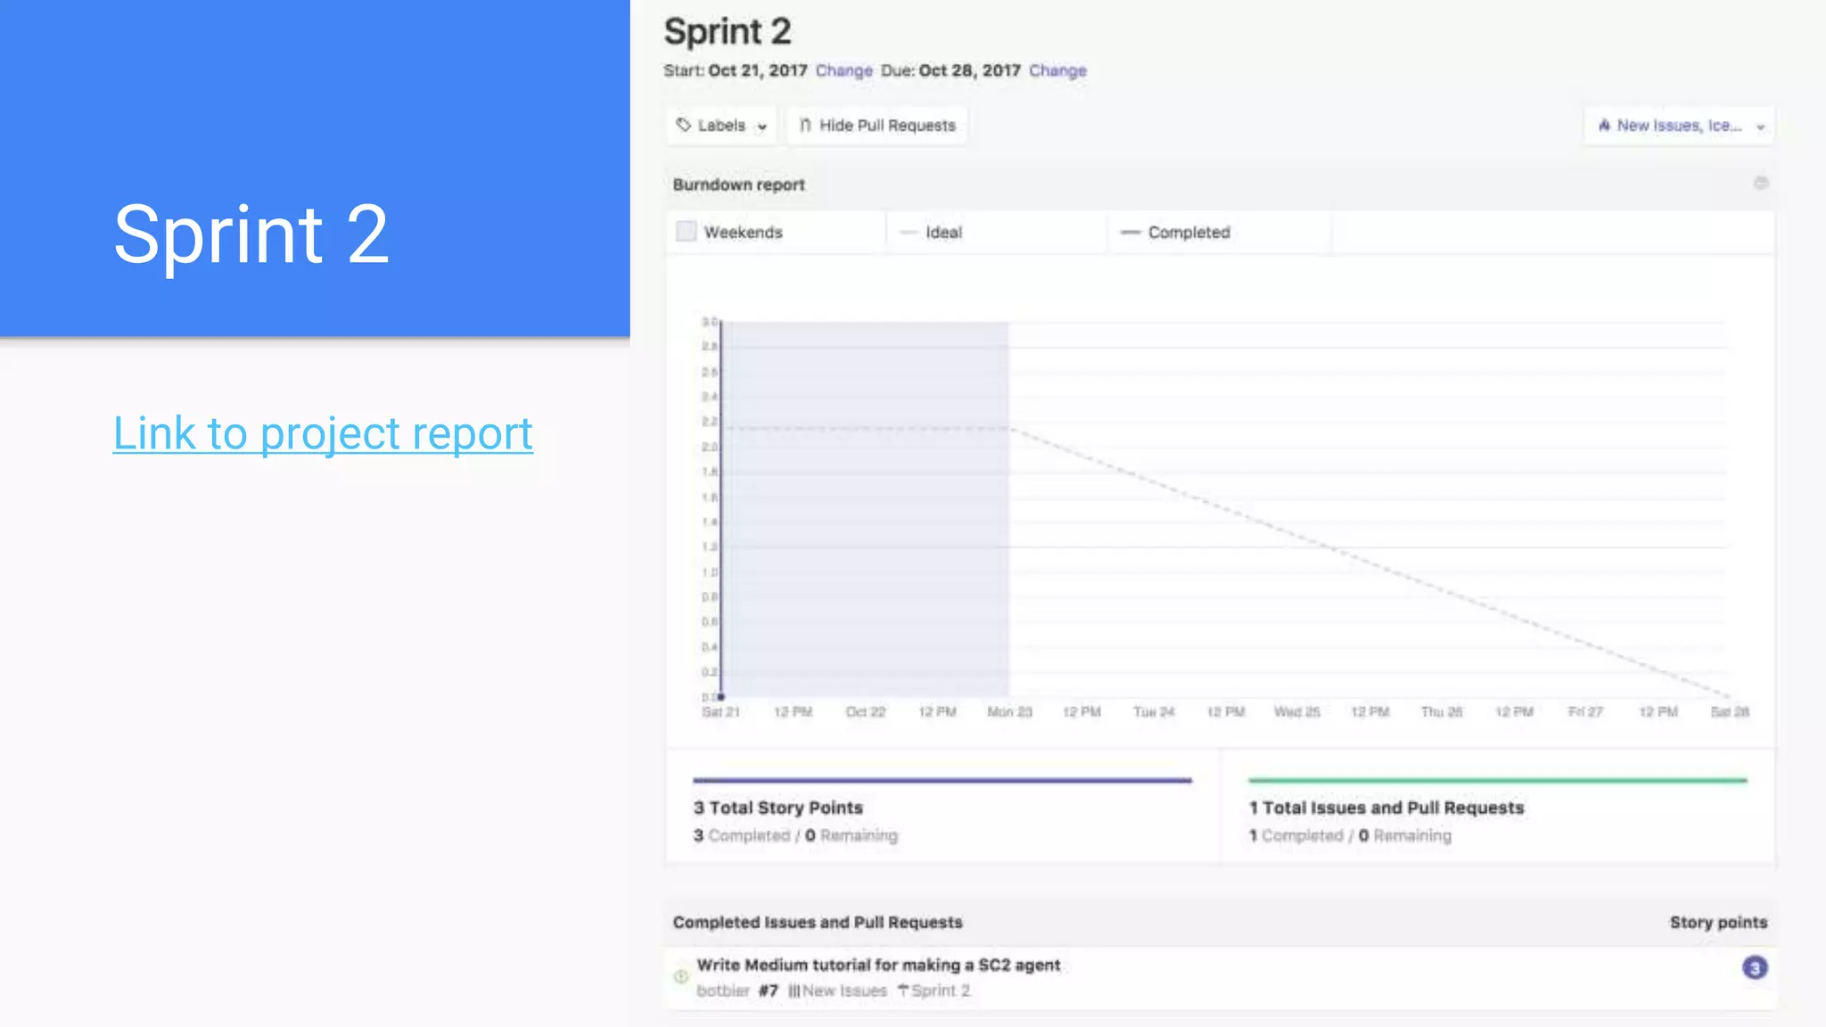
Task: Click the pull request icon beside Hide Pull Requests
Action: [805, 125]
